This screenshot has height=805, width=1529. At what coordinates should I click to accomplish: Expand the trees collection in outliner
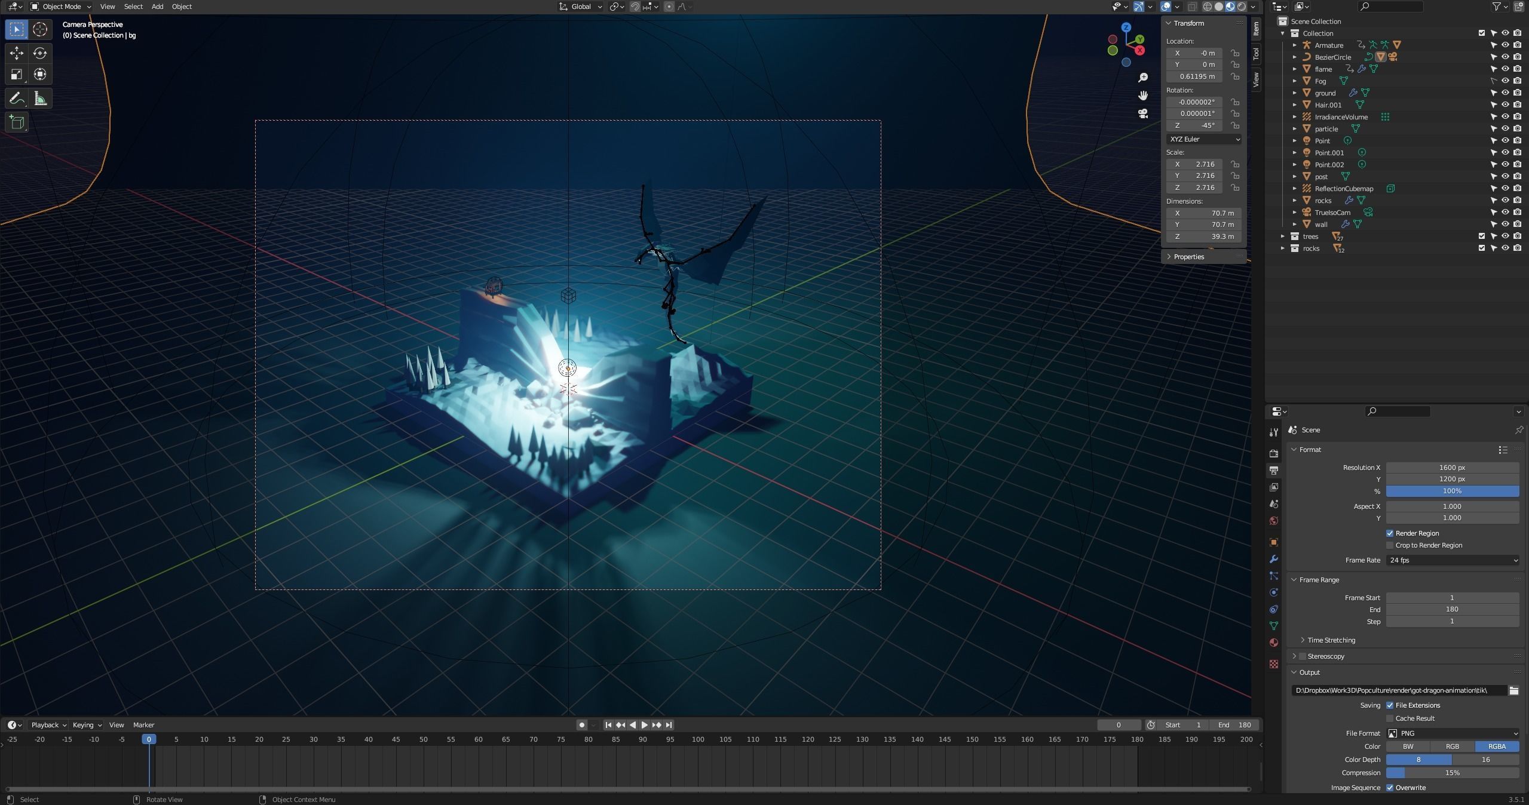pyautogui.click(x=1282, y=236)
